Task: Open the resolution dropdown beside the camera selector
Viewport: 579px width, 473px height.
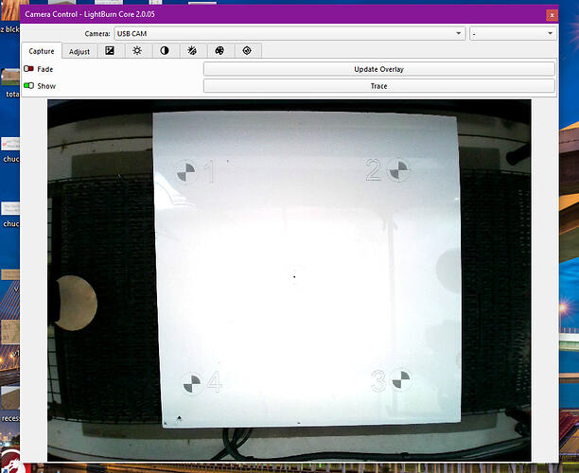Action: tap(513, 34)
